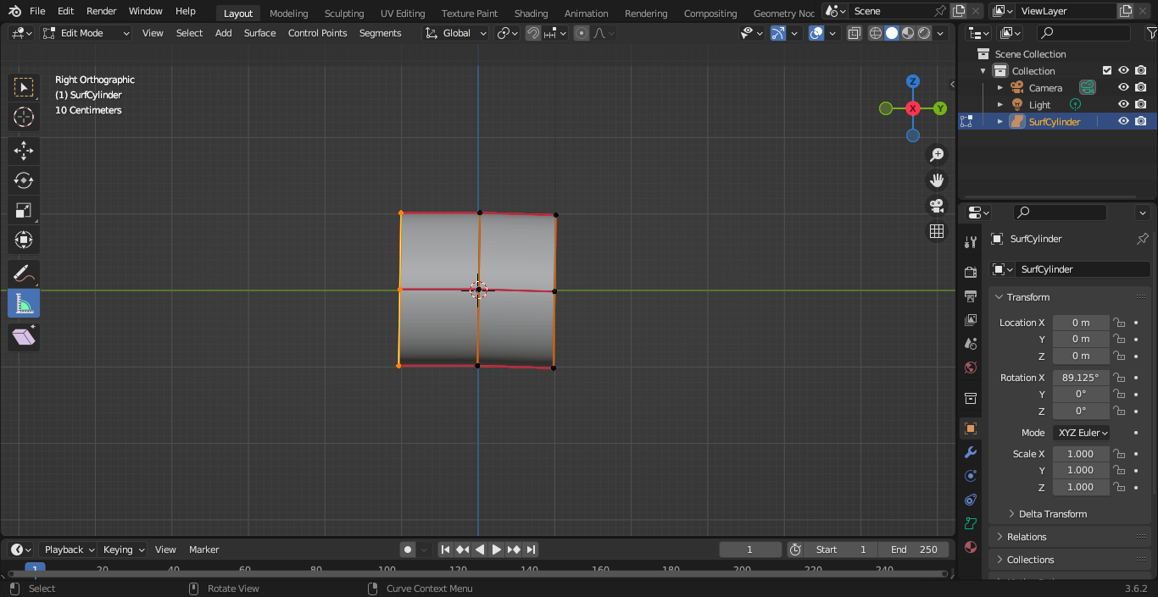Viewport: 1158px width, 597px height.
Task: Select the Measure tool
Action: [24, 303]
